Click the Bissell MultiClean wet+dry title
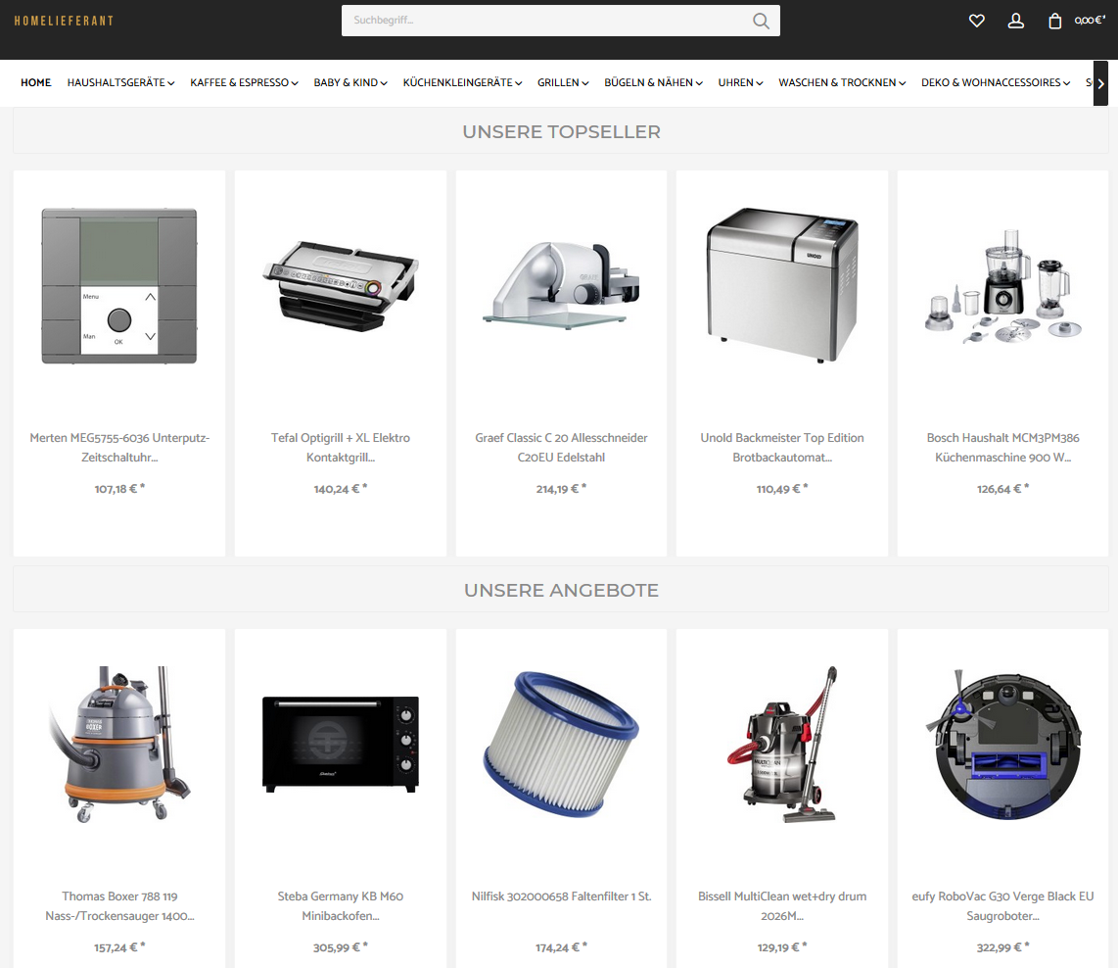 pyautogui.click(x=782, y=906)
